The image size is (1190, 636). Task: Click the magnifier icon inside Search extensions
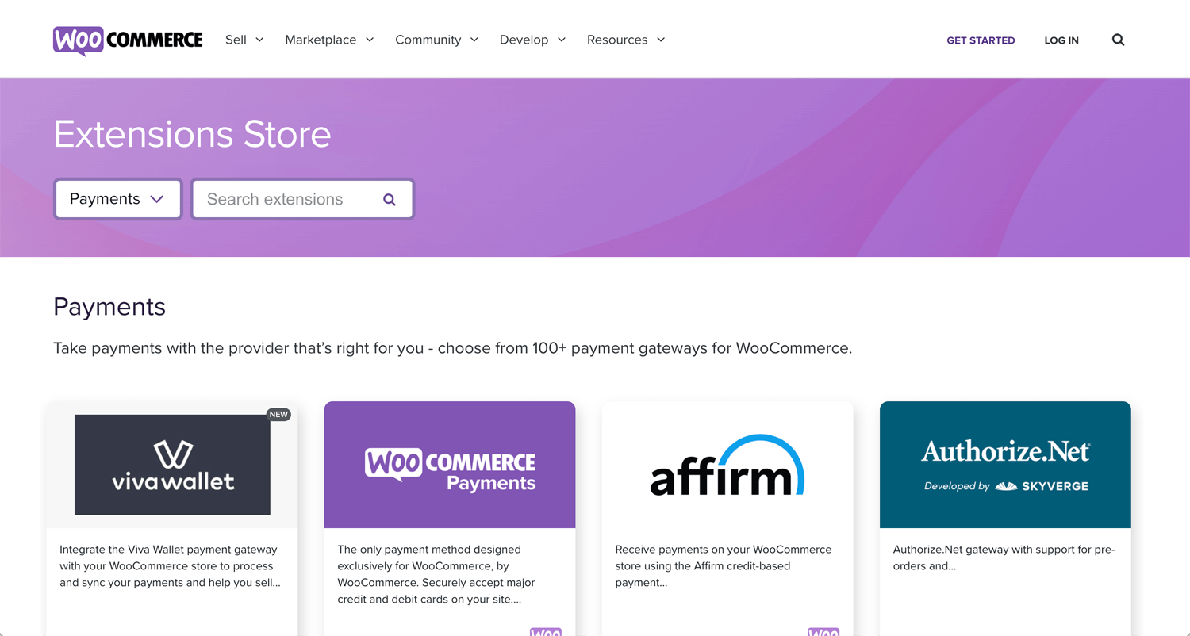click(x=390, y=200)
